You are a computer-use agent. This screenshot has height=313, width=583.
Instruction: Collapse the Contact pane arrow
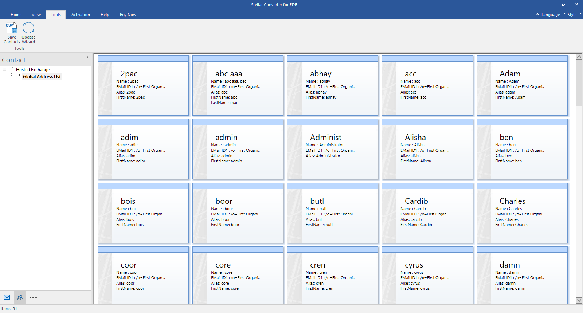click(x=87, y=58)
